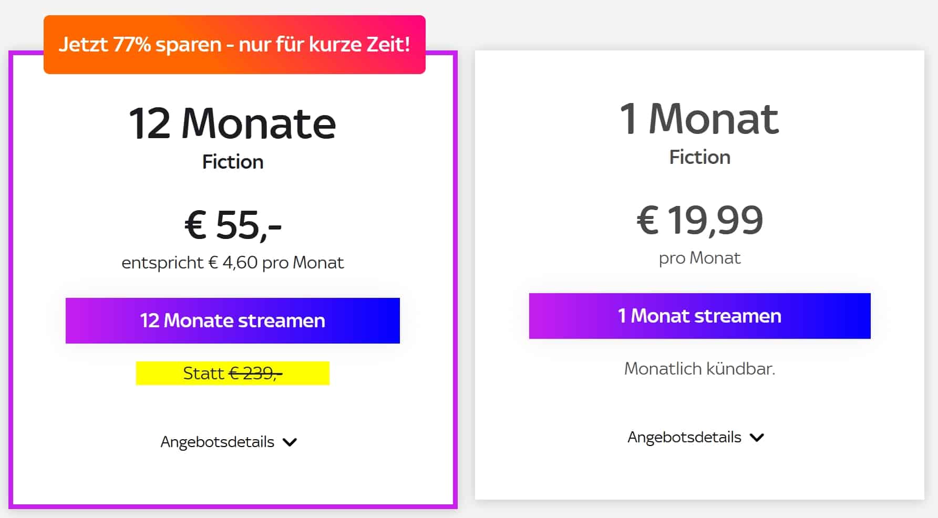
Task: Expand the chevron beside the 12 Monate Angebotsdetails
Action: click(x=290, y=442)
